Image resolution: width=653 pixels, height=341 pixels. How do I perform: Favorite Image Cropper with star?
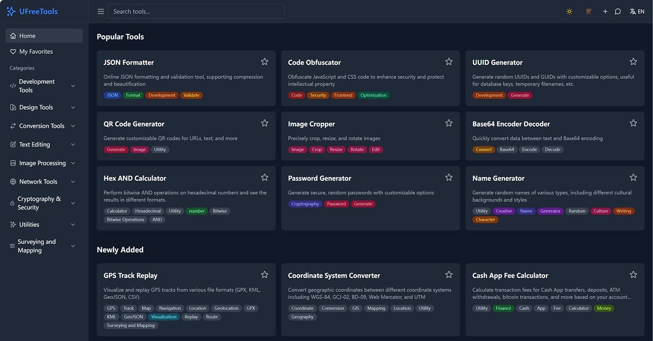point(449,123)
